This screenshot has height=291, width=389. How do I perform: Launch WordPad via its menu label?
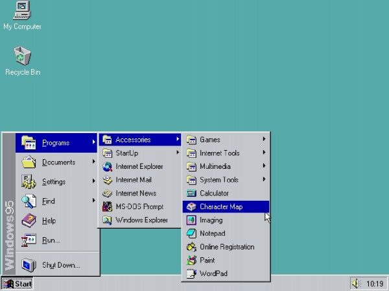coord(213,274)
